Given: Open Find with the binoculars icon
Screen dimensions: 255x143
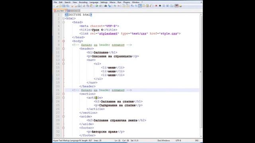Looking at the screenshot, I should (105, 6).
